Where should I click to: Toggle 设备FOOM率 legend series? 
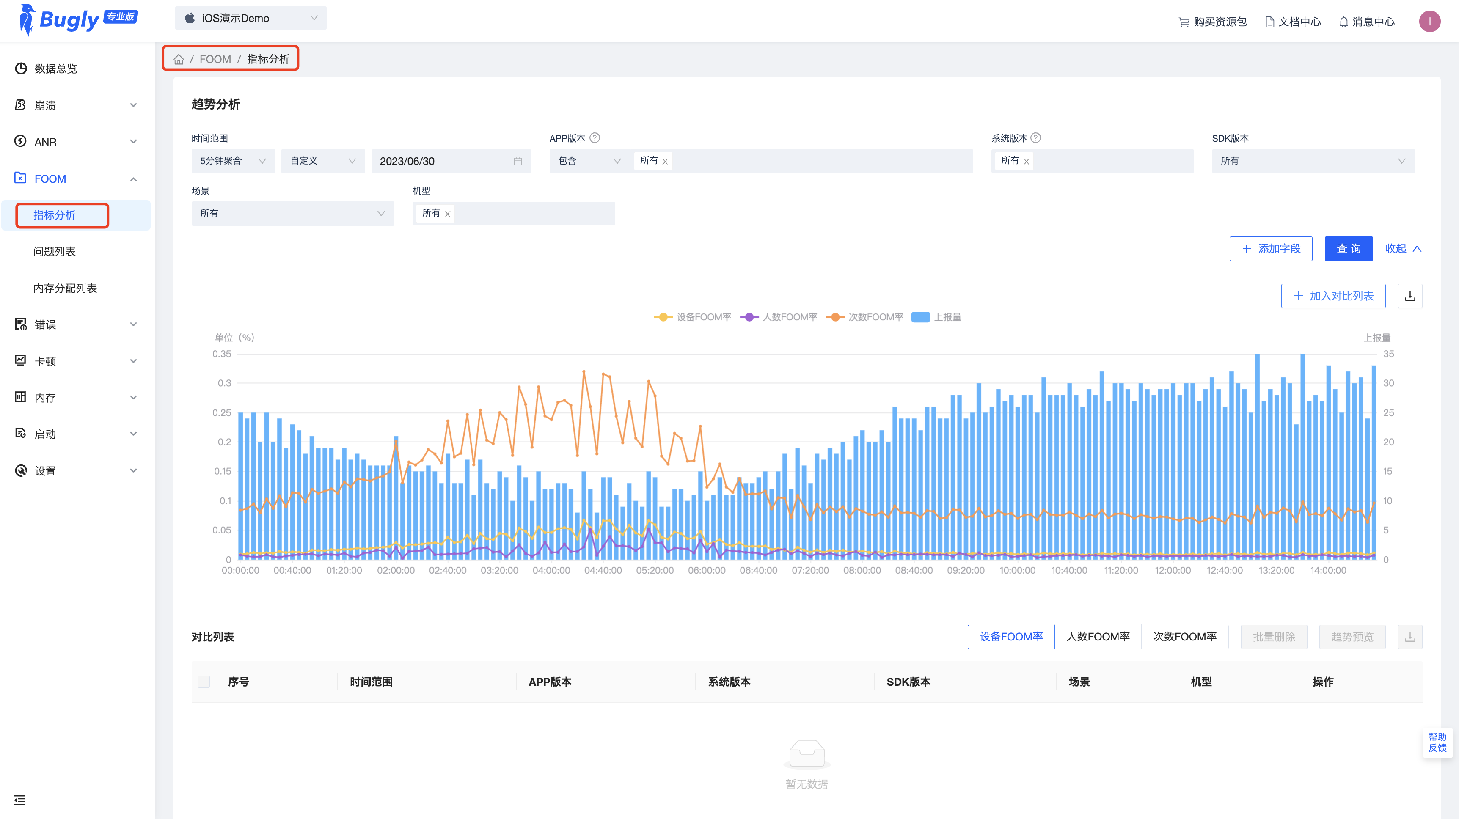[693, 317]
